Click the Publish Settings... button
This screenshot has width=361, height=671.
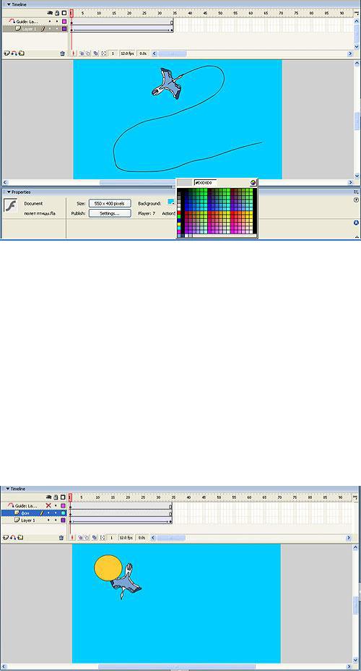tap(110, 213)
